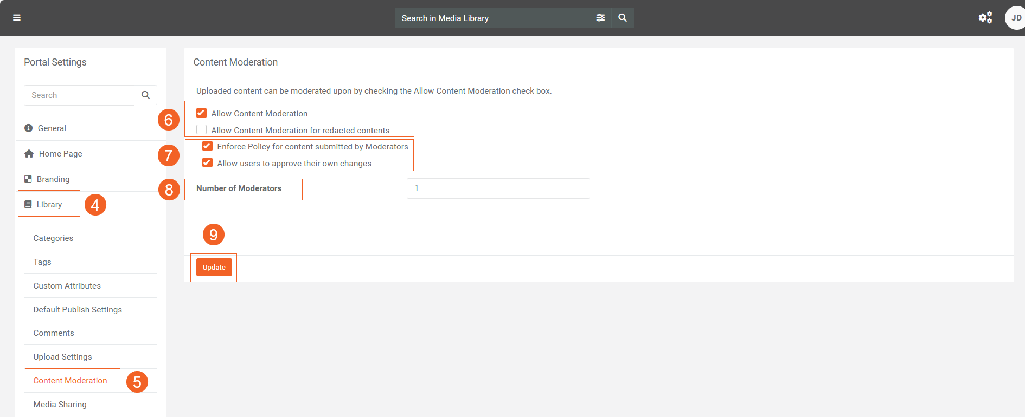Open advanced search filter options

[600, 18]
